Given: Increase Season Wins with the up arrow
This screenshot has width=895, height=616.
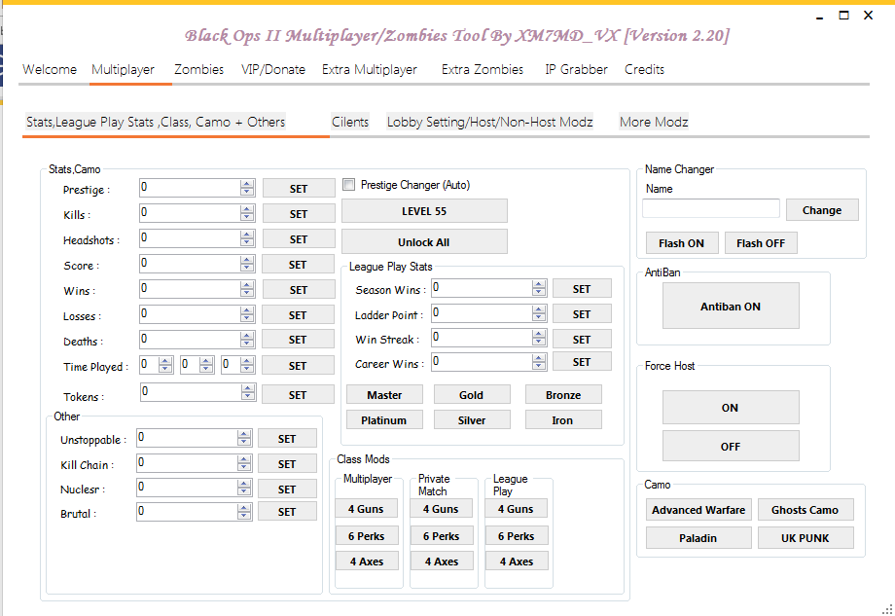Looking at the screenshot, I should pyautogui.click(x=539, y=284).
